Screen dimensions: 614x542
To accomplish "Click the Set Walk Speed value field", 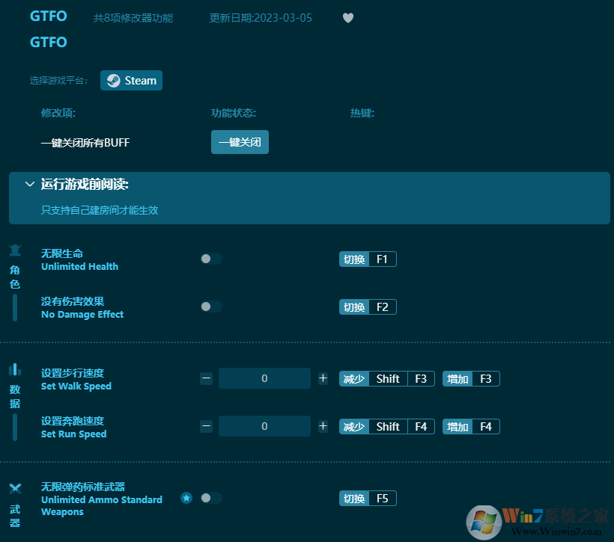I will (264, 378).
